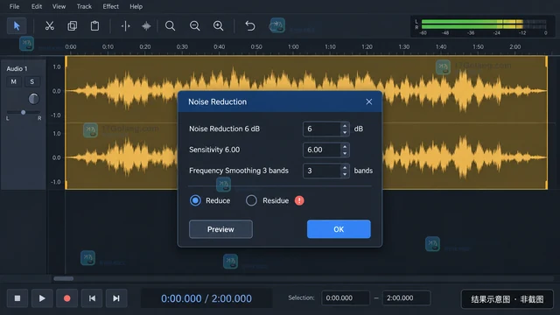Click OK to apply noise reduction
The image size is (560, 315).
[x=339, y=229]
